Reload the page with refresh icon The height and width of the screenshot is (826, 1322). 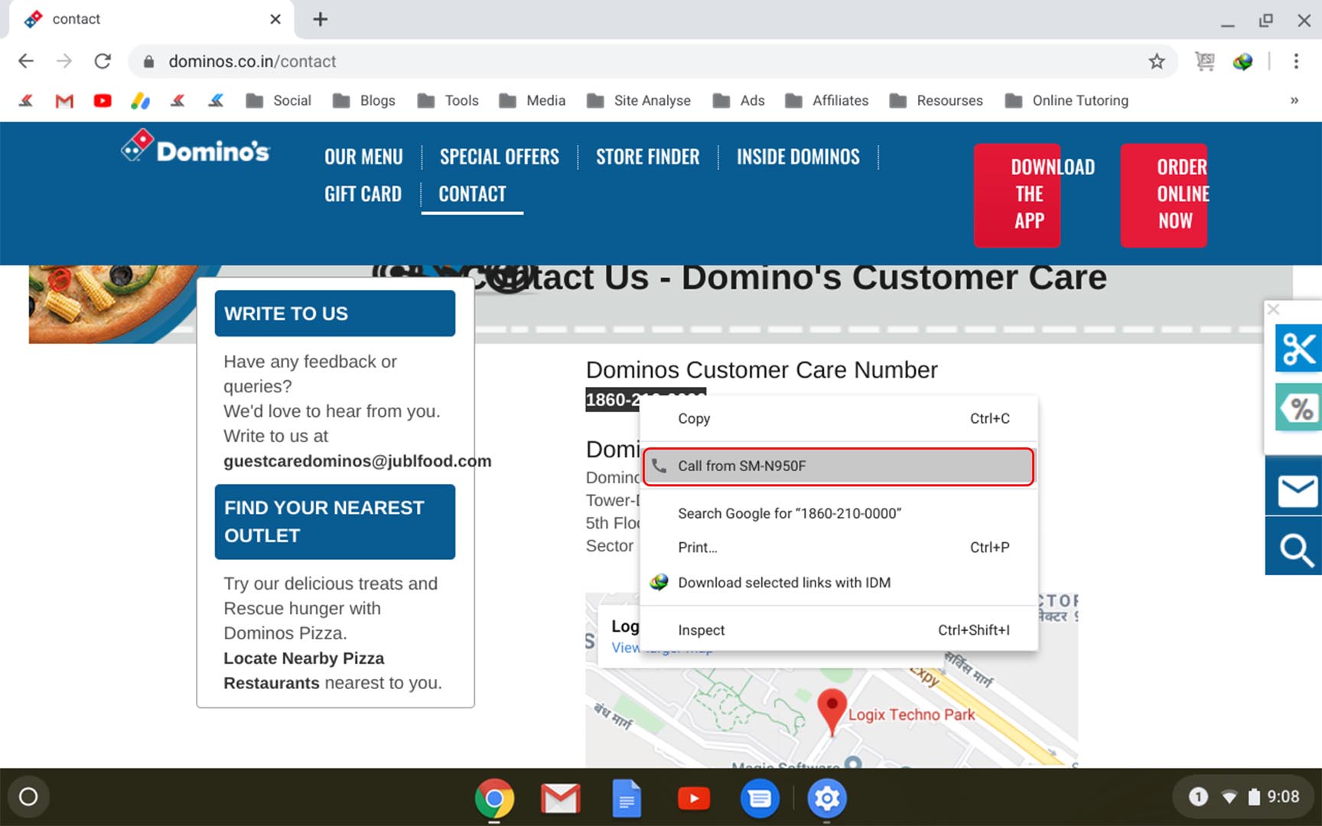click(x=103, y=61)
